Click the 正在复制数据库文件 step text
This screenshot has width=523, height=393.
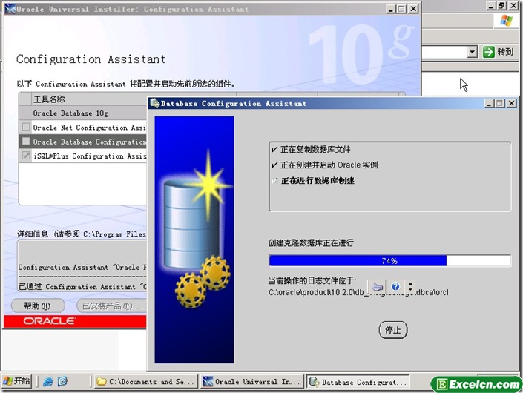(x=315, y=149)
